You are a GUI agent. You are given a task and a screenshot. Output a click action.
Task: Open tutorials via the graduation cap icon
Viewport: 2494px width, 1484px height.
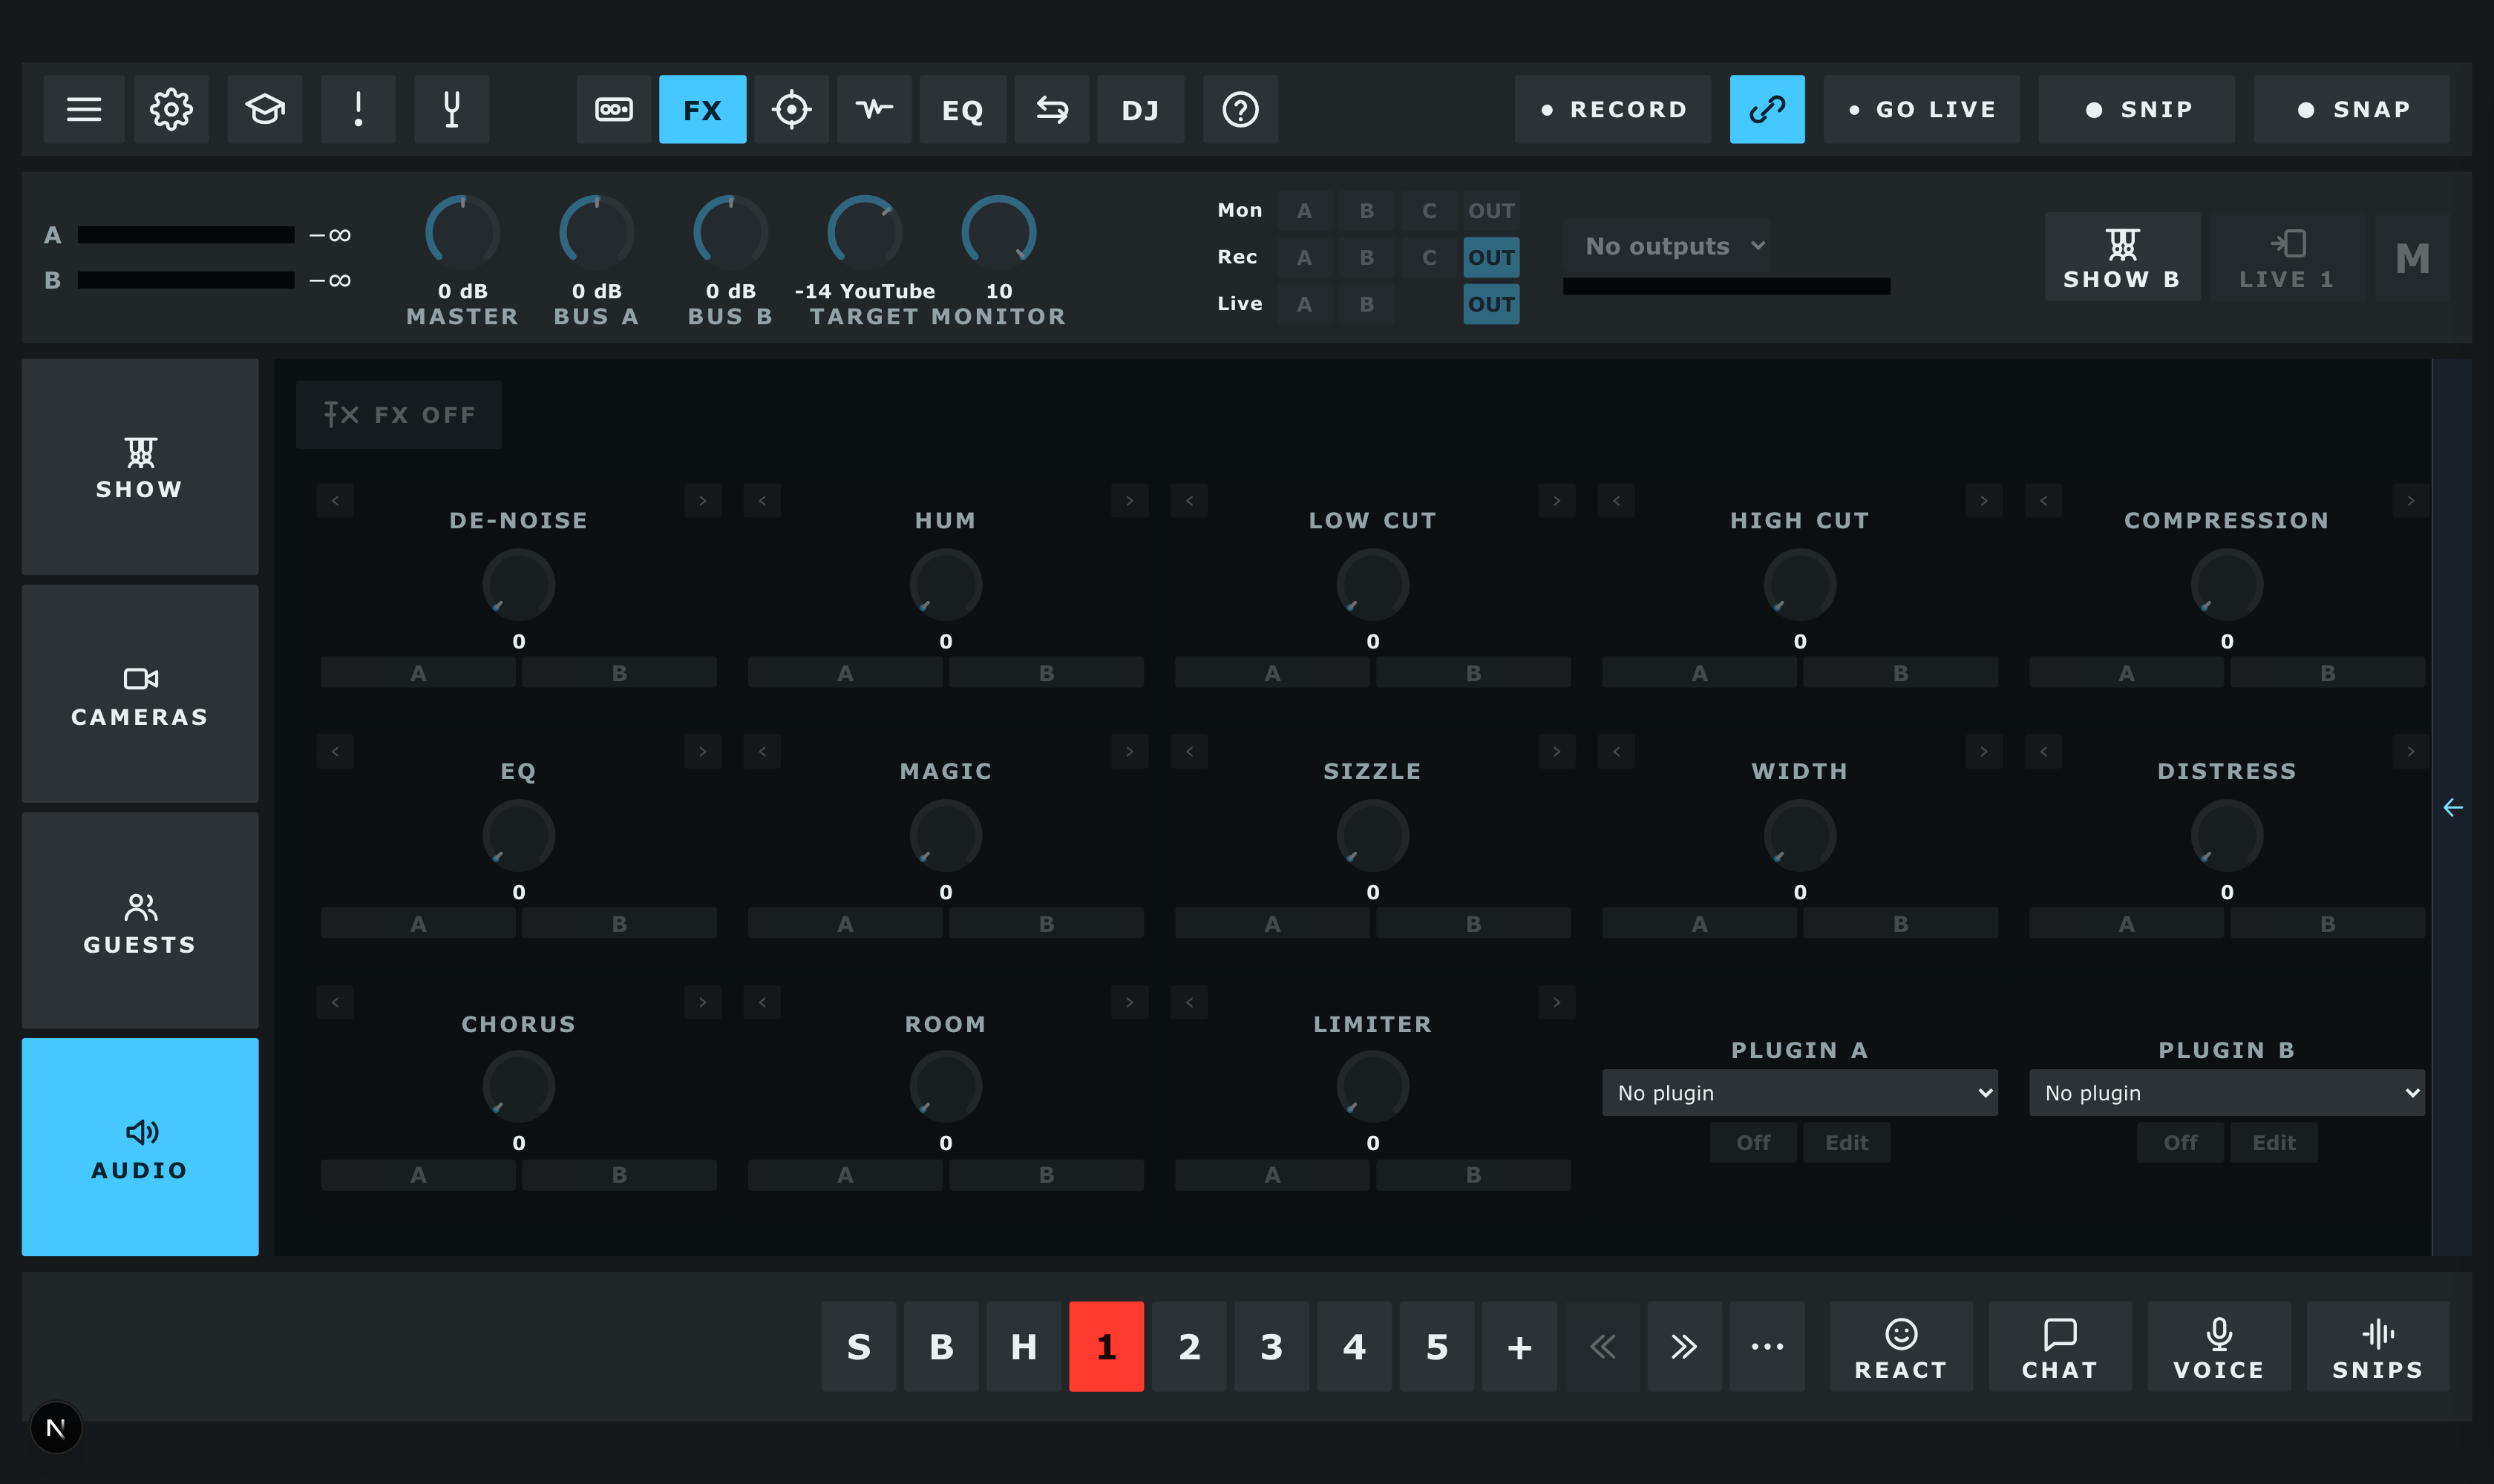point(265,109)
